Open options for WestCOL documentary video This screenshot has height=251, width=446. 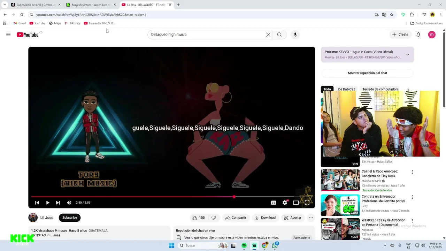[412, 221]
